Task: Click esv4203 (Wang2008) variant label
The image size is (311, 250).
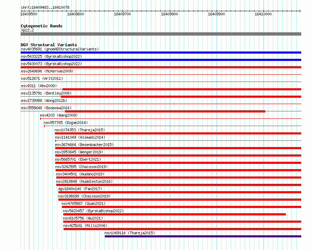Action: click(59, 115)
